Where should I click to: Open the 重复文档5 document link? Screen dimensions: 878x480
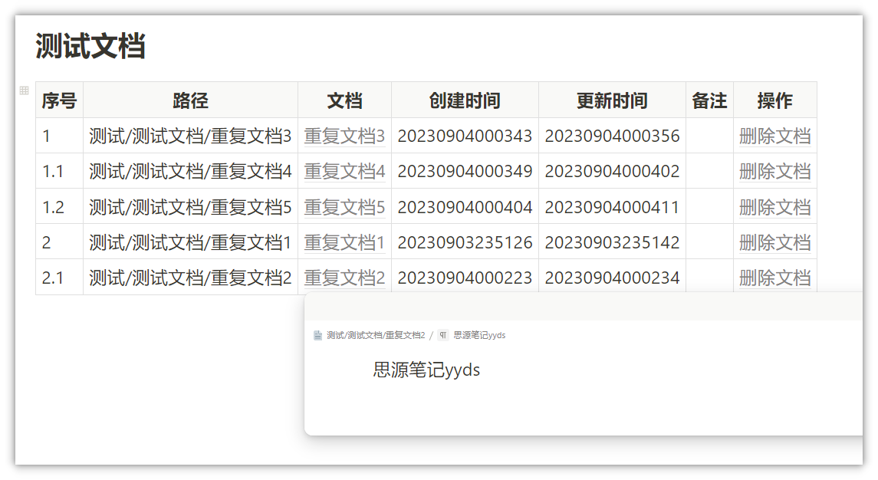[344, 207]
